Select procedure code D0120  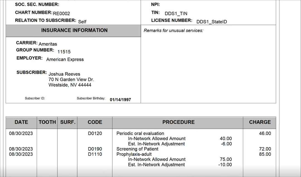click(x=95, y=133)
